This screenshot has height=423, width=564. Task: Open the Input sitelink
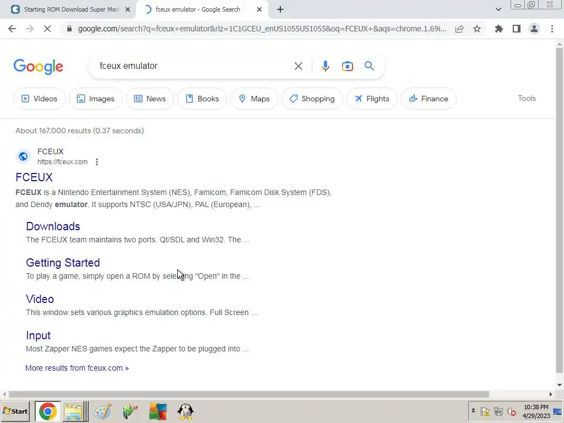[38, 335]
